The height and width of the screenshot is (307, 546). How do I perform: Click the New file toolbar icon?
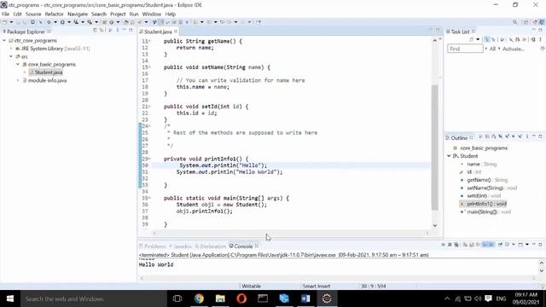[4, 22]
